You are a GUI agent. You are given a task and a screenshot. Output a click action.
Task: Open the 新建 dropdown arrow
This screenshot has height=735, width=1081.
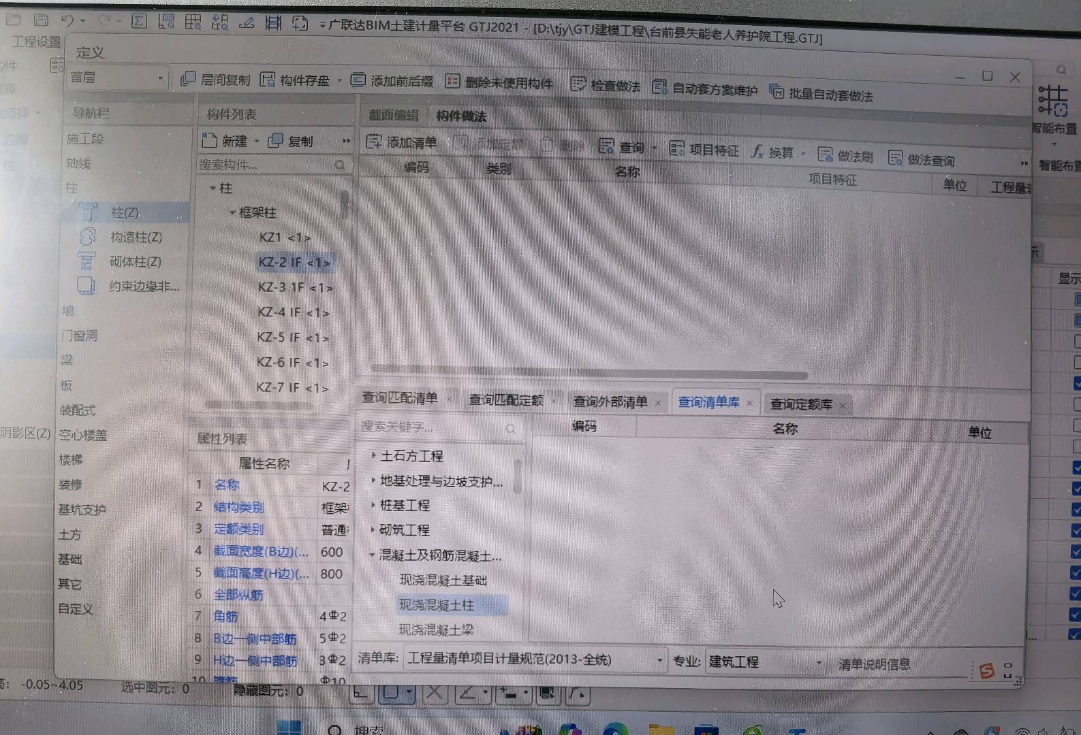pos(257,141)
